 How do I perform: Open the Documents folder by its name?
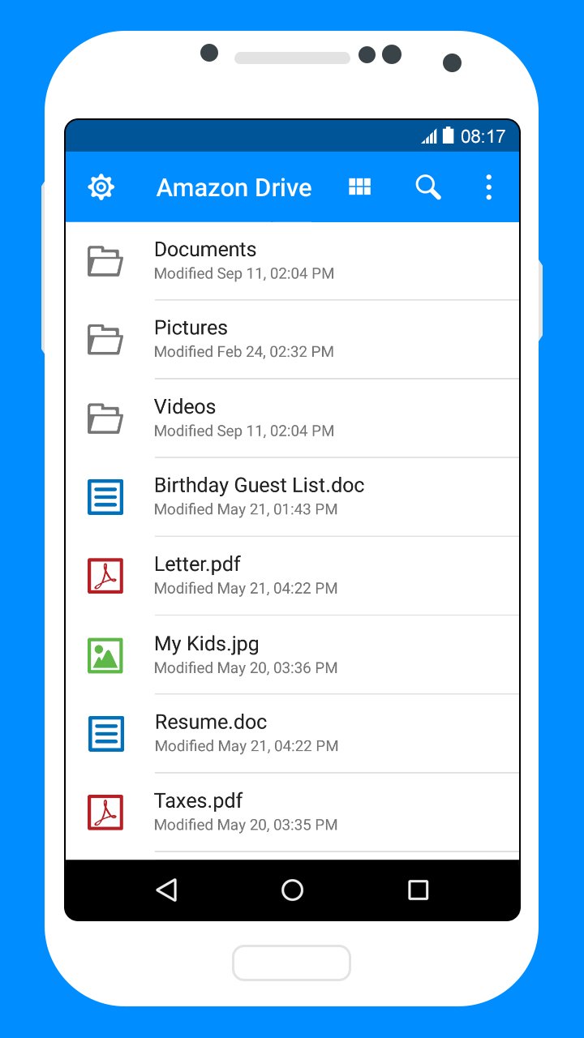(205, 250)
